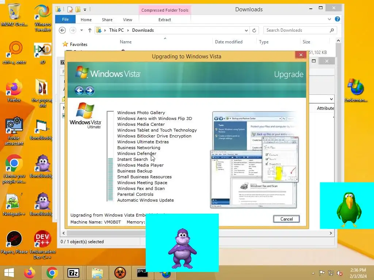Screen dimensions: 374x280
Task: Refresh the Downloads folder view
Action: (254, 31)
